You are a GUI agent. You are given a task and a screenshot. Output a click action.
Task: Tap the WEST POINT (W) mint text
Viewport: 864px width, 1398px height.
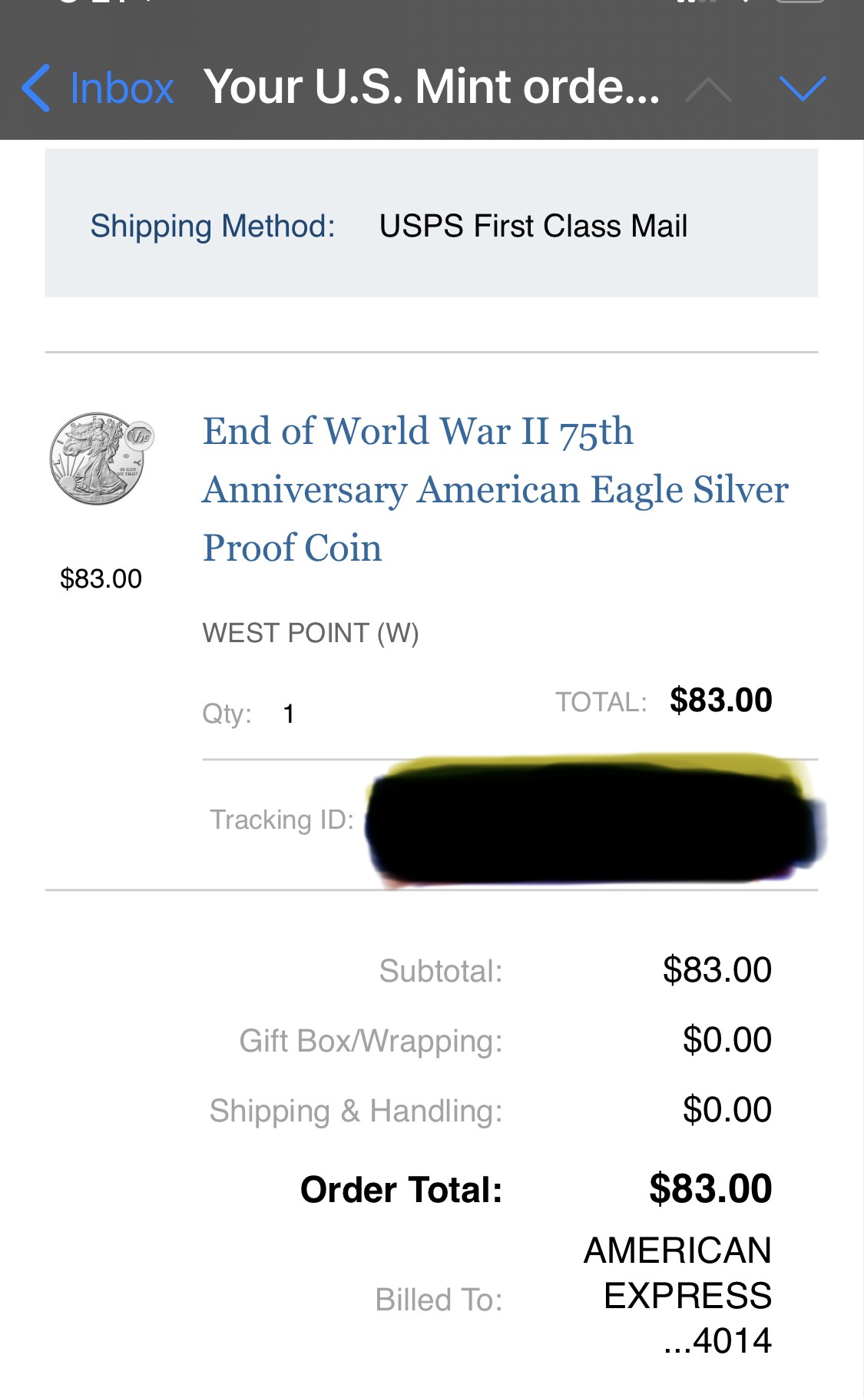(x=310, y=633)
